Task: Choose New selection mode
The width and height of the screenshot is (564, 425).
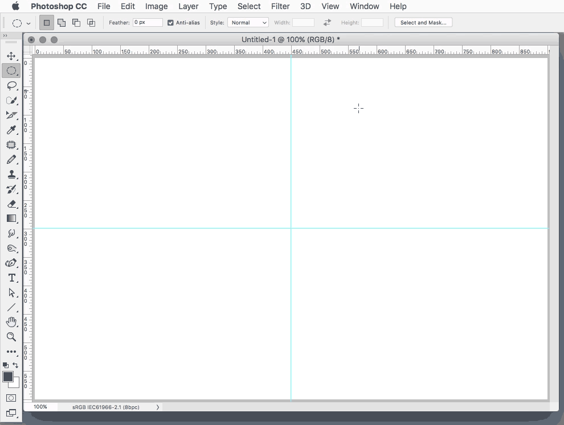Action: pyautogui.click(x=47, y=23)
